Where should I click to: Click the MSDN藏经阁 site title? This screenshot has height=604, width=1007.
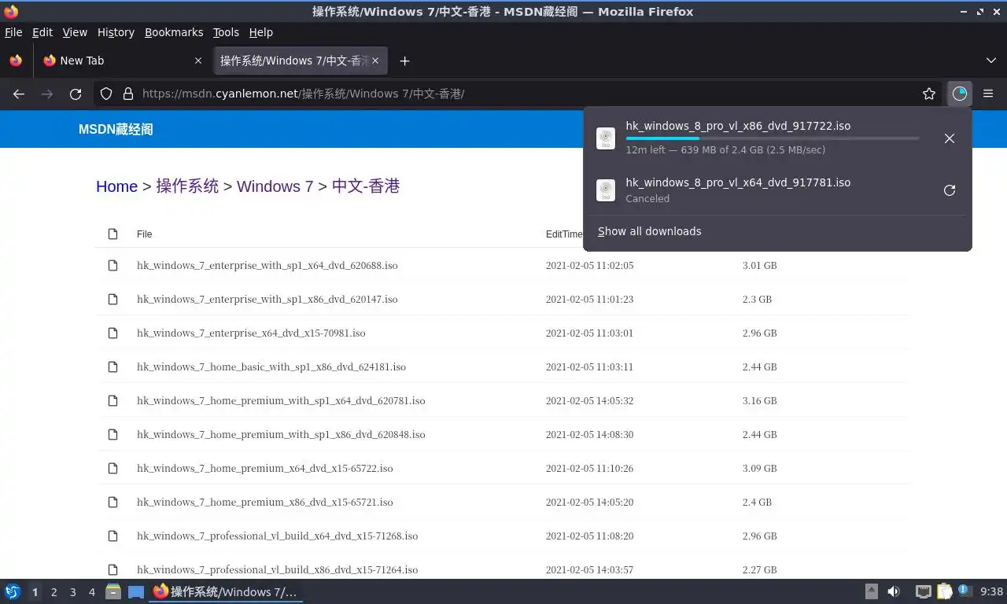tap(116, 130)
